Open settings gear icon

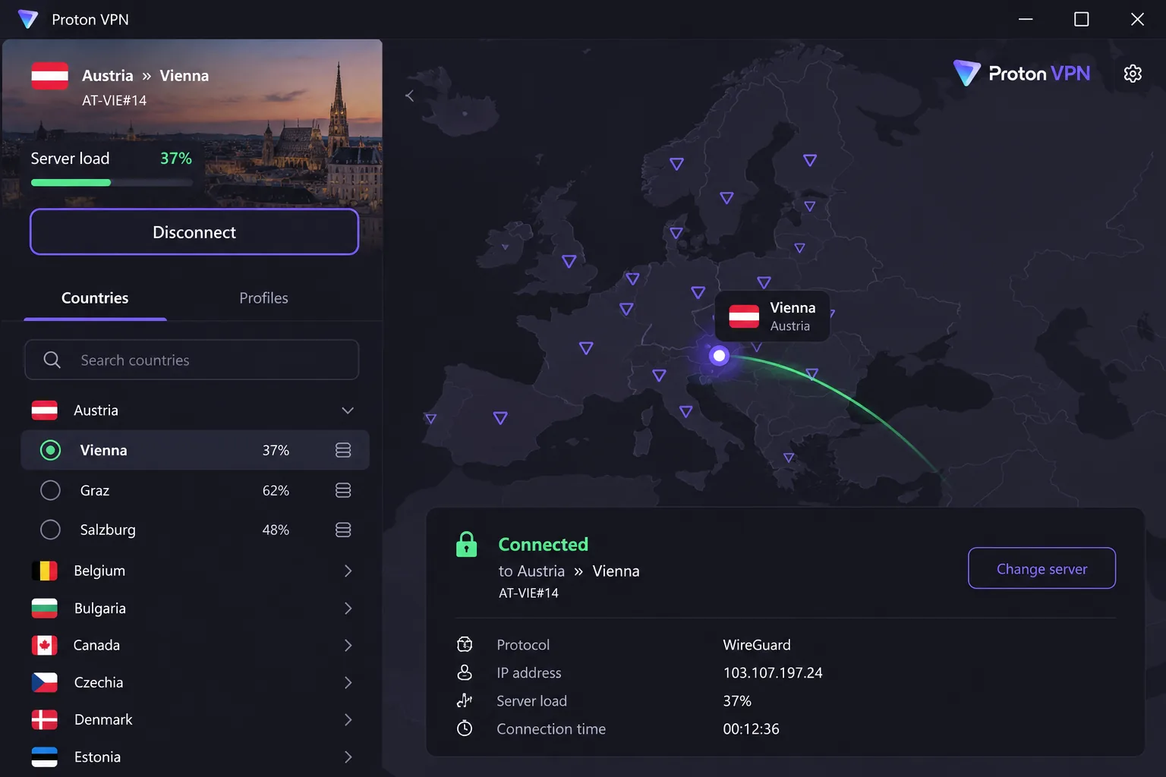1133,74
